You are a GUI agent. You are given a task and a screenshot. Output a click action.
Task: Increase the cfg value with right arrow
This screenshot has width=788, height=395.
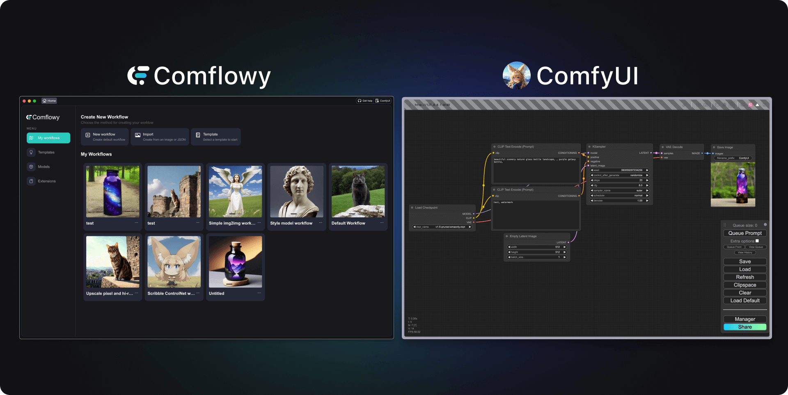click(647, 185)
